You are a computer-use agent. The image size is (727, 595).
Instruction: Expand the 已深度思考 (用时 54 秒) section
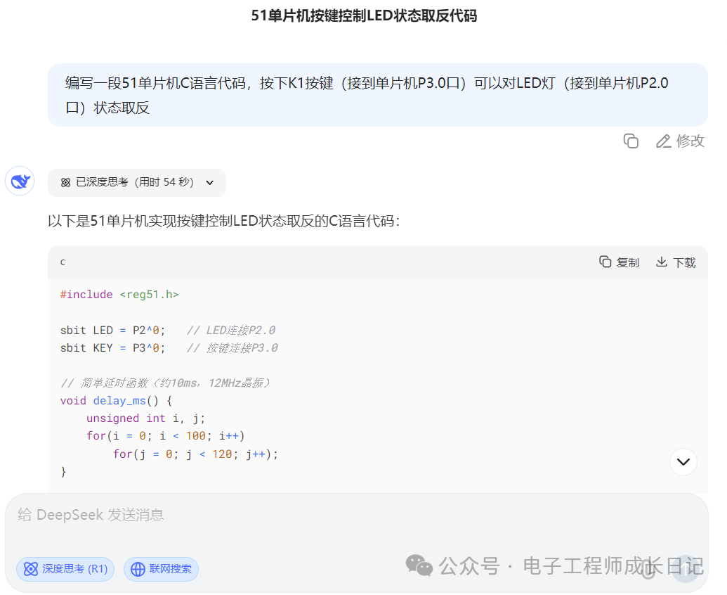coord(137,182)
